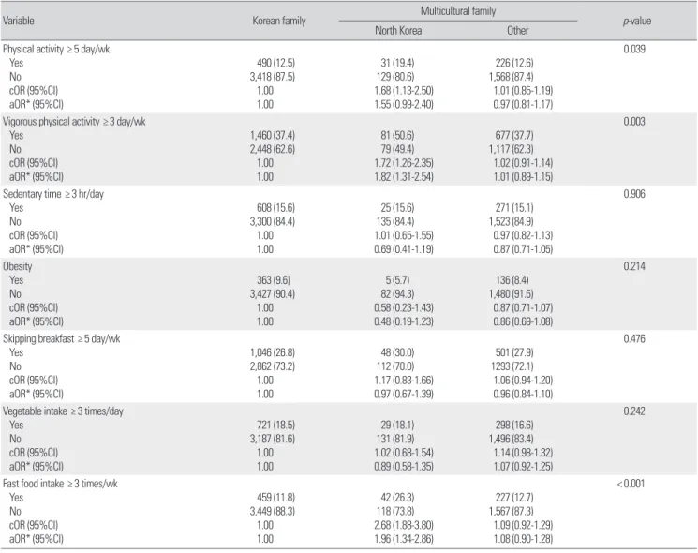Click the p-value 0.003
The height and width of the screenshot is (553, 698).
(x=634, y=121)
